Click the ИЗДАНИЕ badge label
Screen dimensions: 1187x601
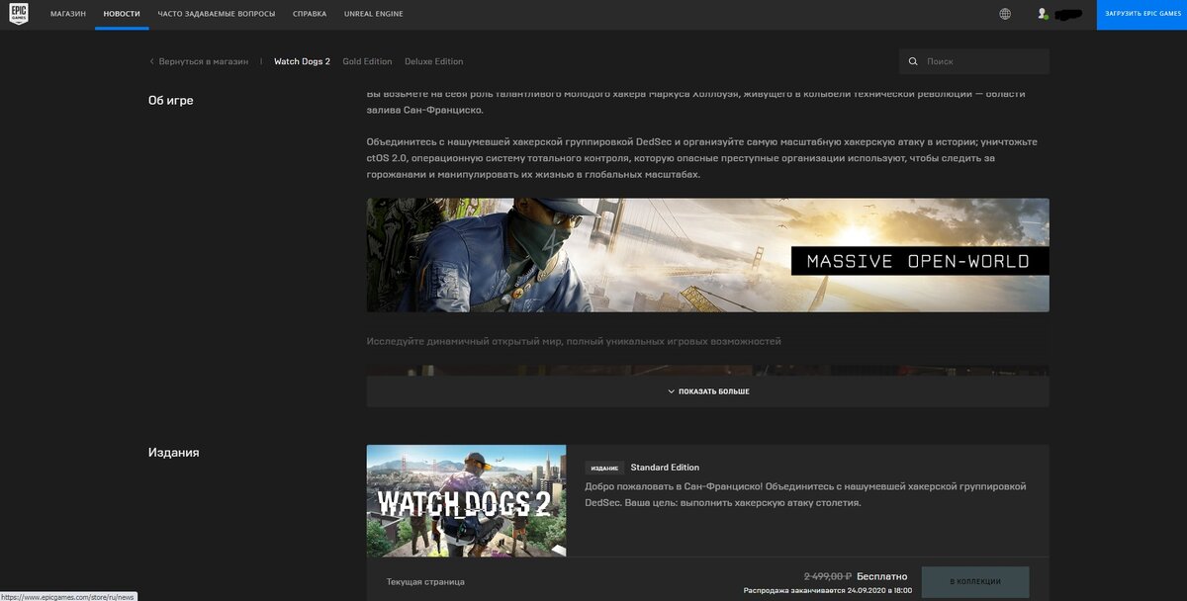click(604, 469)
